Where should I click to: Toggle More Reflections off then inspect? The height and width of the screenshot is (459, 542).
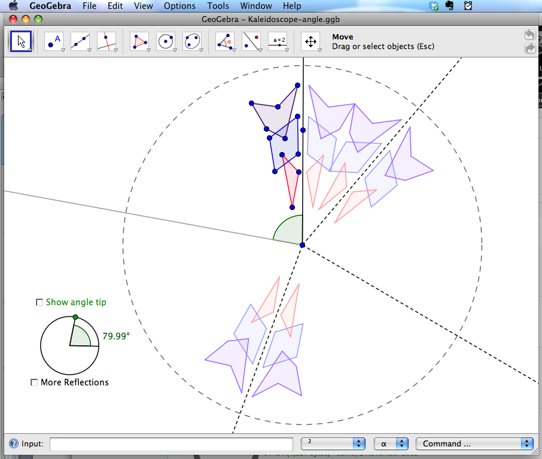34,382
